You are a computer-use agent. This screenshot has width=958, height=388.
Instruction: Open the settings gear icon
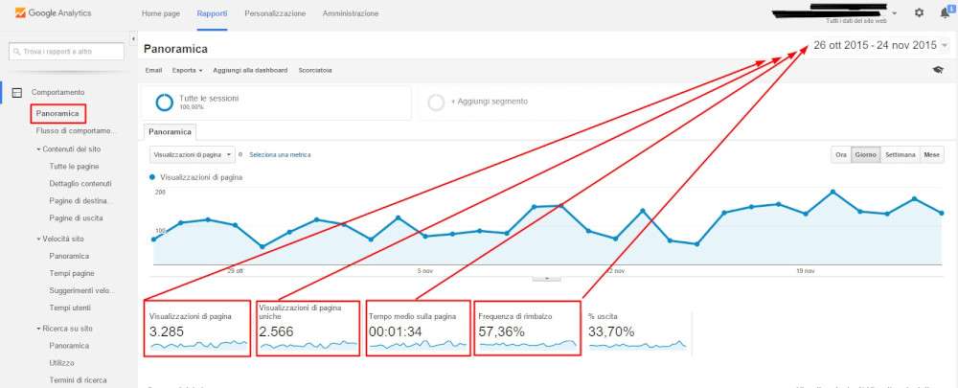(919, 12)
